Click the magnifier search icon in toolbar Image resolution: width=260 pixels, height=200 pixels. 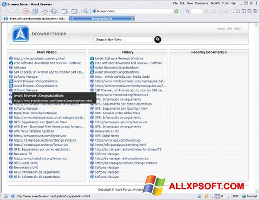187,11
